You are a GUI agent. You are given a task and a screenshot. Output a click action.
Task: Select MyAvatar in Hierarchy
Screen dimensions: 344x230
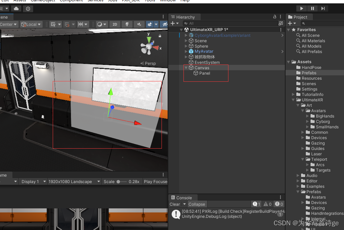coord(204,51)
